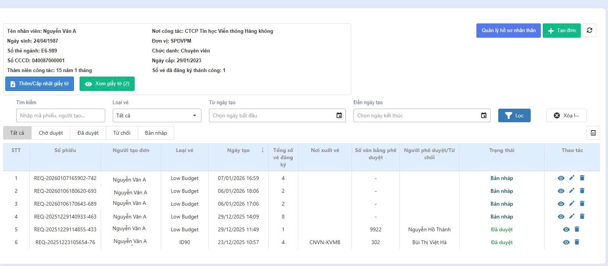Viewport: 608px width, 266px height.
Task: Click the refresh icon beside Tạo đơn
Action: pos(589,30)
